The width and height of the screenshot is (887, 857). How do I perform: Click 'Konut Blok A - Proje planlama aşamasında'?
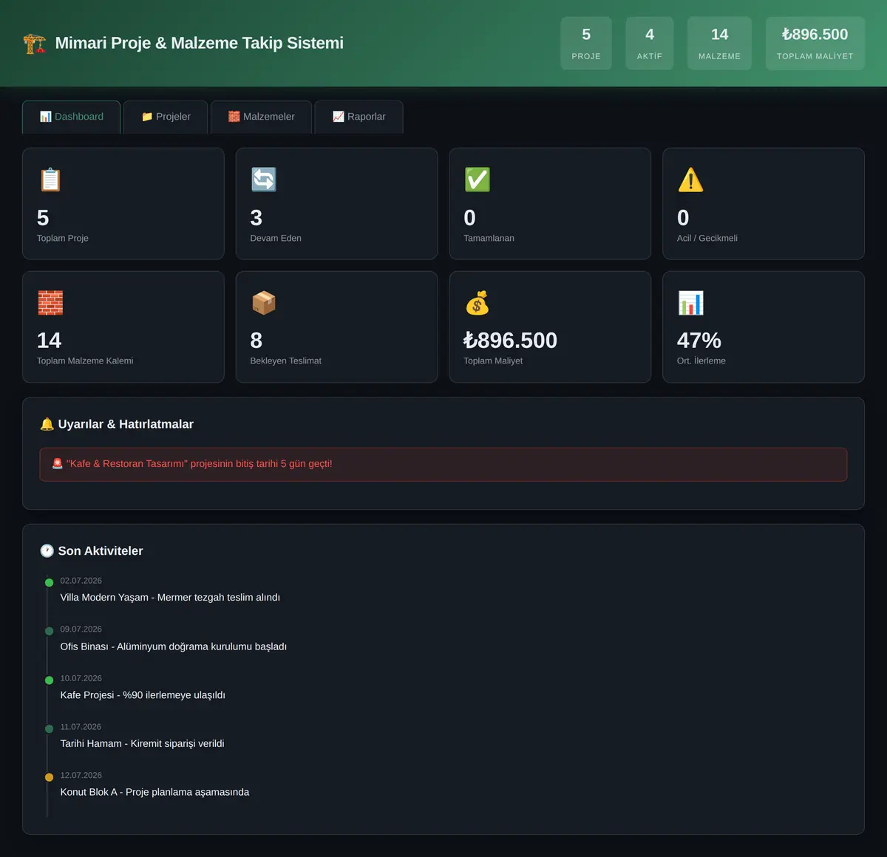(x=154, y=792)
